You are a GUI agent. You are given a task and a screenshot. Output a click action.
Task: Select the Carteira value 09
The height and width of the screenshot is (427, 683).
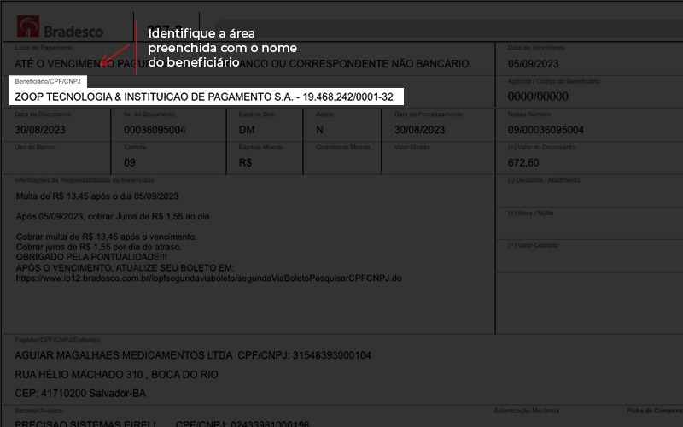click(130, 163)
